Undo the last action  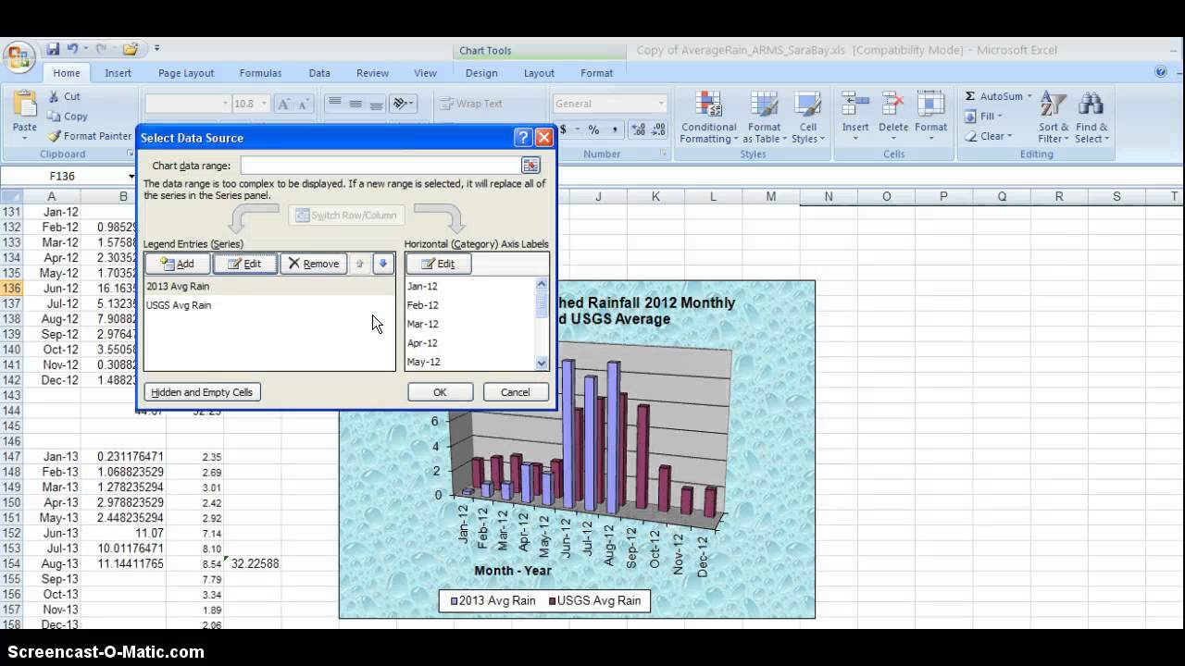[71, 49]
